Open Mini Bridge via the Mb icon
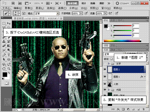 (x=20, y=3)
